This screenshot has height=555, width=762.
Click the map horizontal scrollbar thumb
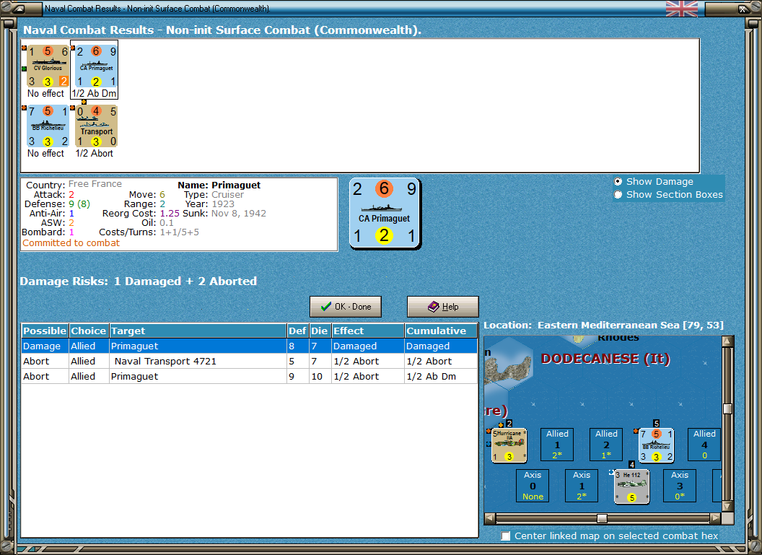(x=602, y=518)
